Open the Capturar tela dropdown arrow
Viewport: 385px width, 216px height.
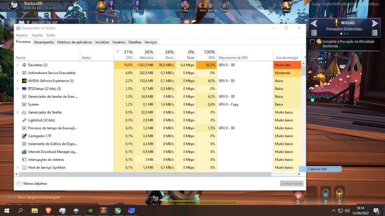(x=303, y=169)
